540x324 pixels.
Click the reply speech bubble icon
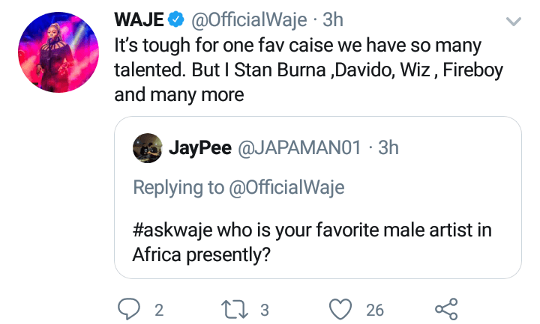(x=130, y=308)
